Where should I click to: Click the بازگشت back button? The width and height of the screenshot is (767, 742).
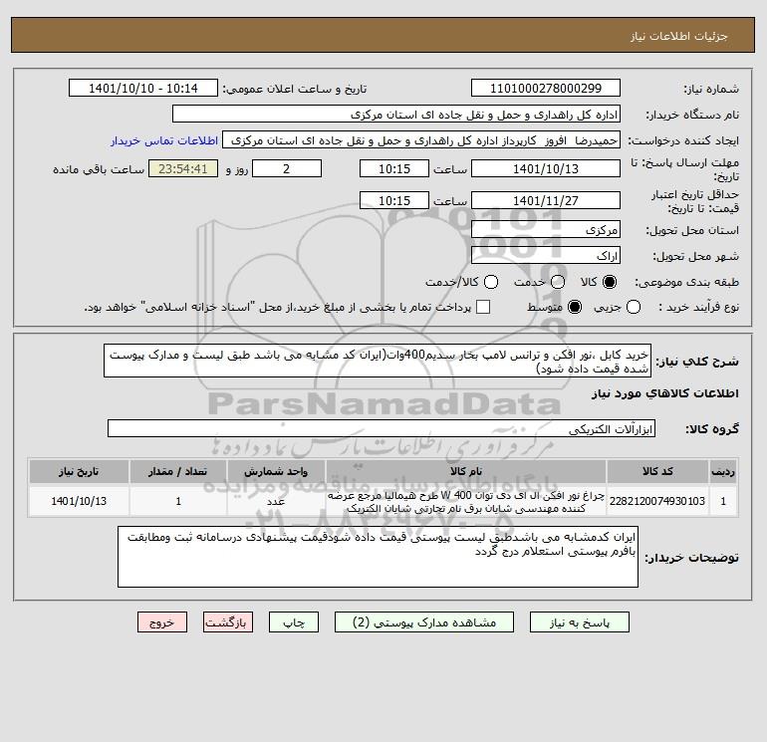[x=228, y=622]
